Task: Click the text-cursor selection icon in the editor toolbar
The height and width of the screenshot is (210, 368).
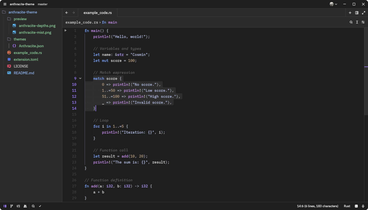Action: tap(357, 22)
